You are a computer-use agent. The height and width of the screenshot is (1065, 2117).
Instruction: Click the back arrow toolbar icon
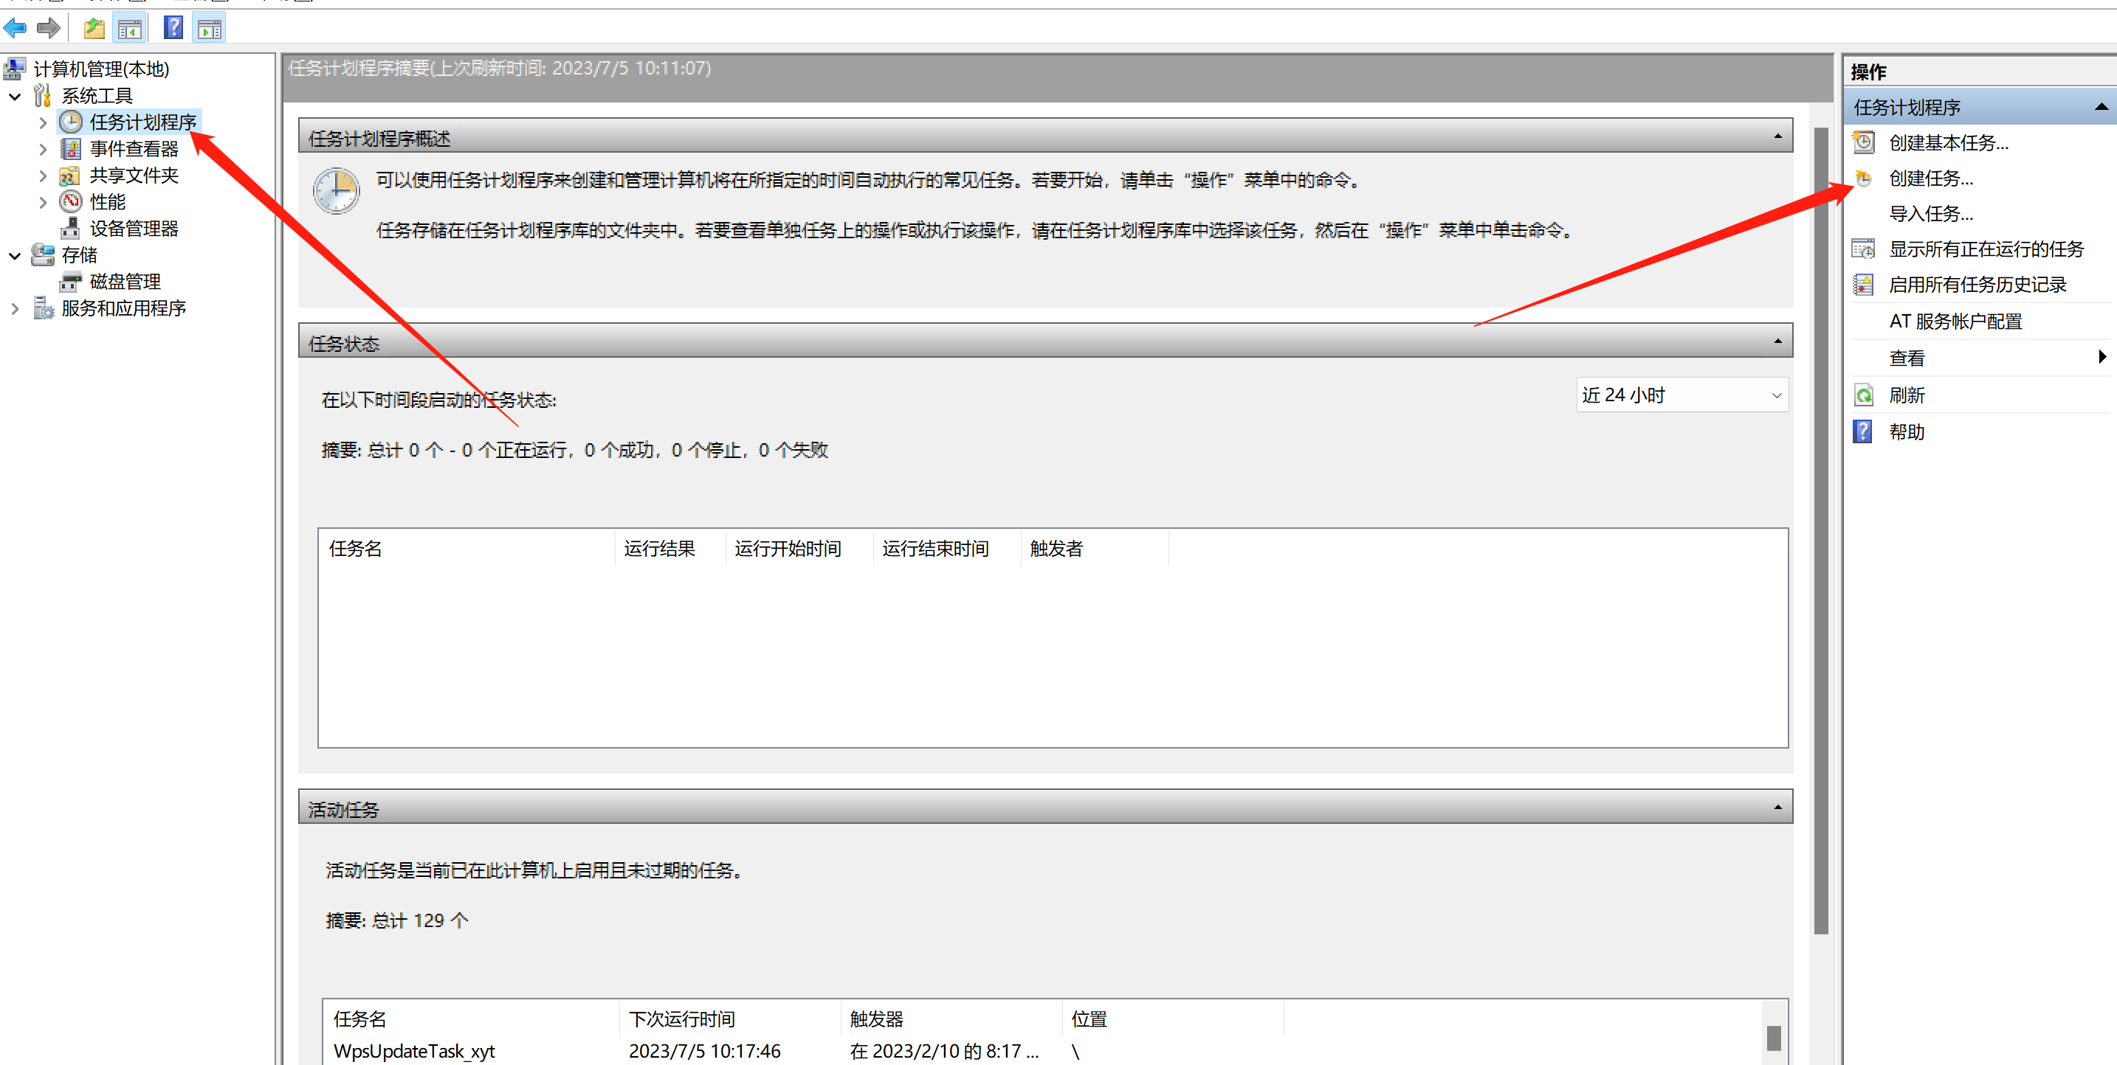point(16,29)
